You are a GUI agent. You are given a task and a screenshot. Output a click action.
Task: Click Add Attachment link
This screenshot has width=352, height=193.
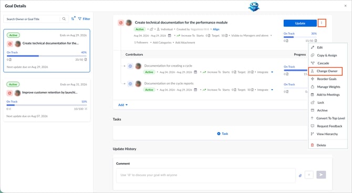point(185,42)
